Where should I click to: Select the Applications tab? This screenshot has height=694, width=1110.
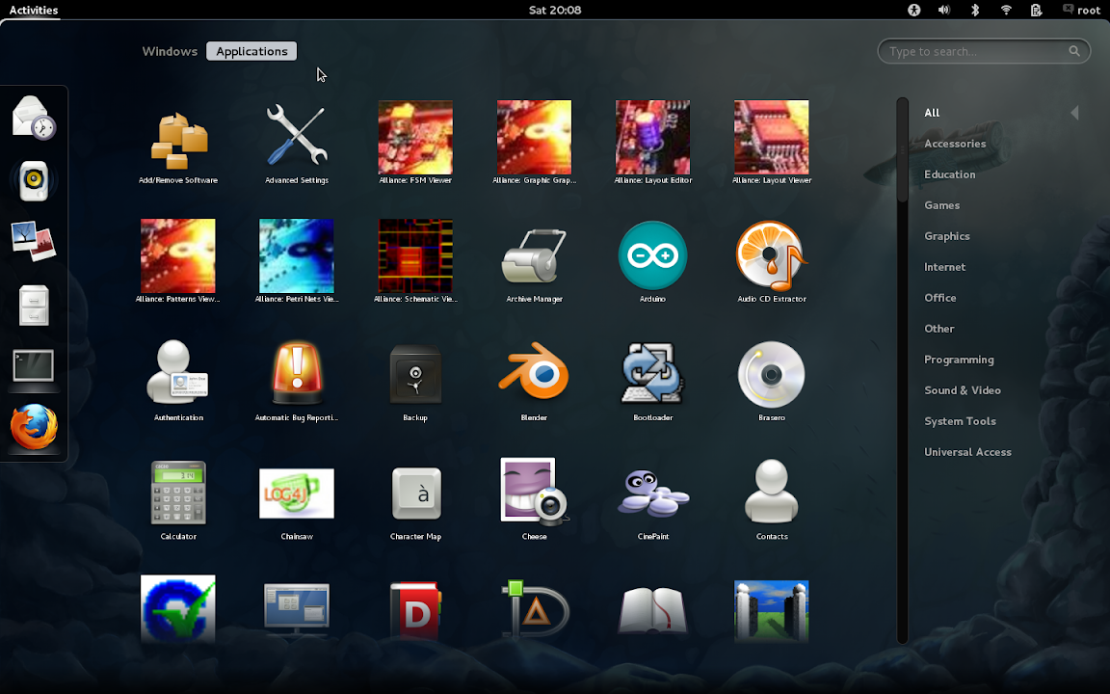(x=251, y=51)
